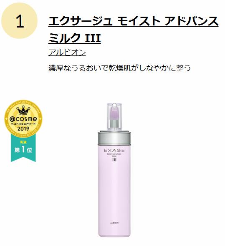This screenshot has height=246, width=225.
Task: Click the clear pump cap of the bottle
Action: pyautogui.click(x=114, y=117)
